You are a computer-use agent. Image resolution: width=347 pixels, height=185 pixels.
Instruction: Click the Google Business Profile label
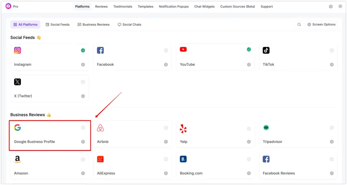(x=35, y=142)
